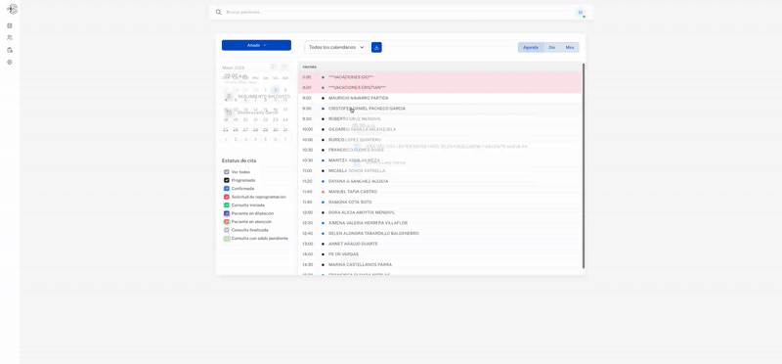Switch to the Agenda view tab

[531, 47]
